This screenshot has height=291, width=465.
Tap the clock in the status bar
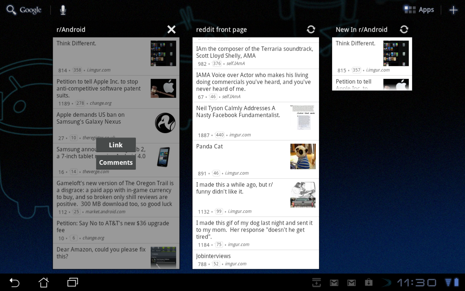[x=416, y=282]
